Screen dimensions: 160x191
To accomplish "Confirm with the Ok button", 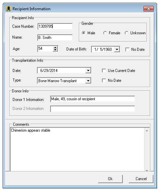I will coord(110,179).
